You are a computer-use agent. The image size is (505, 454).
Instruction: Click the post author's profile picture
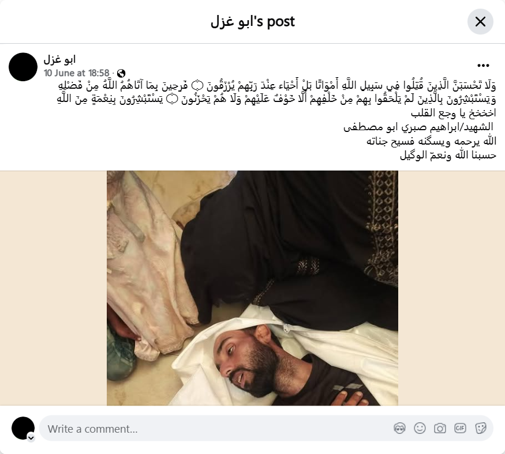click(23, 67)
